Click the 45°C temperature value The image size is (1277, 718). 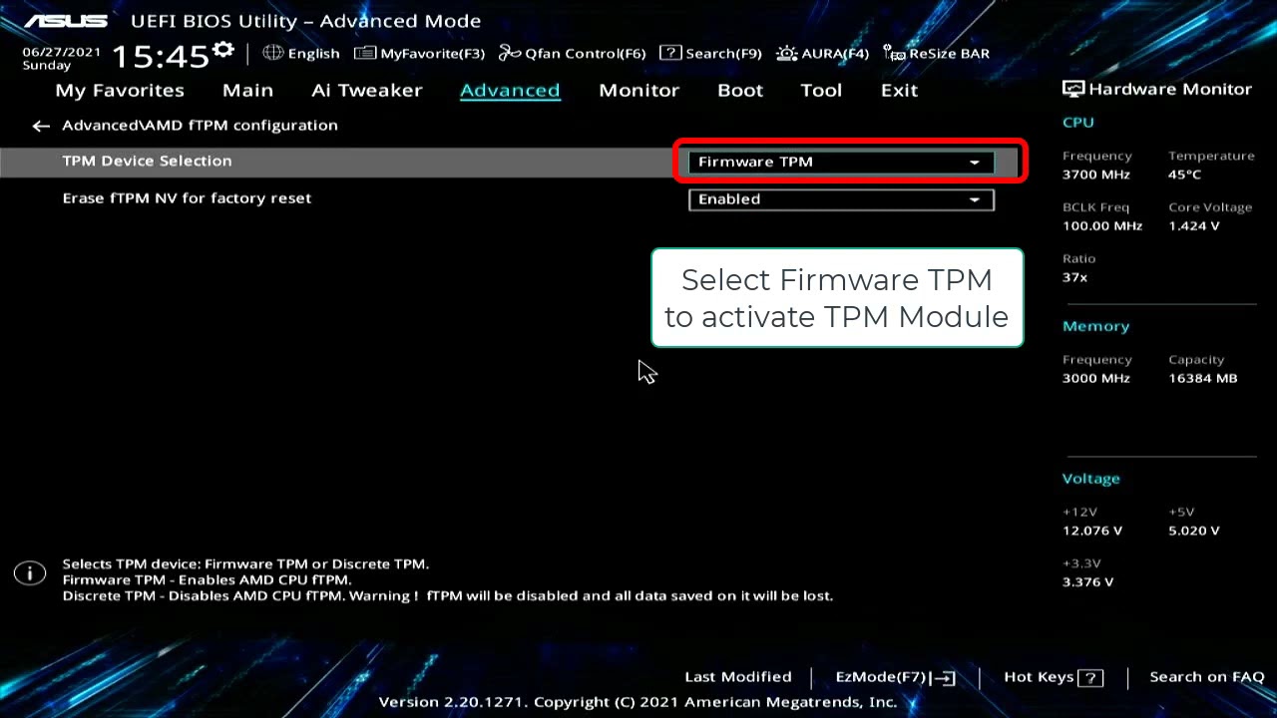1184,175
